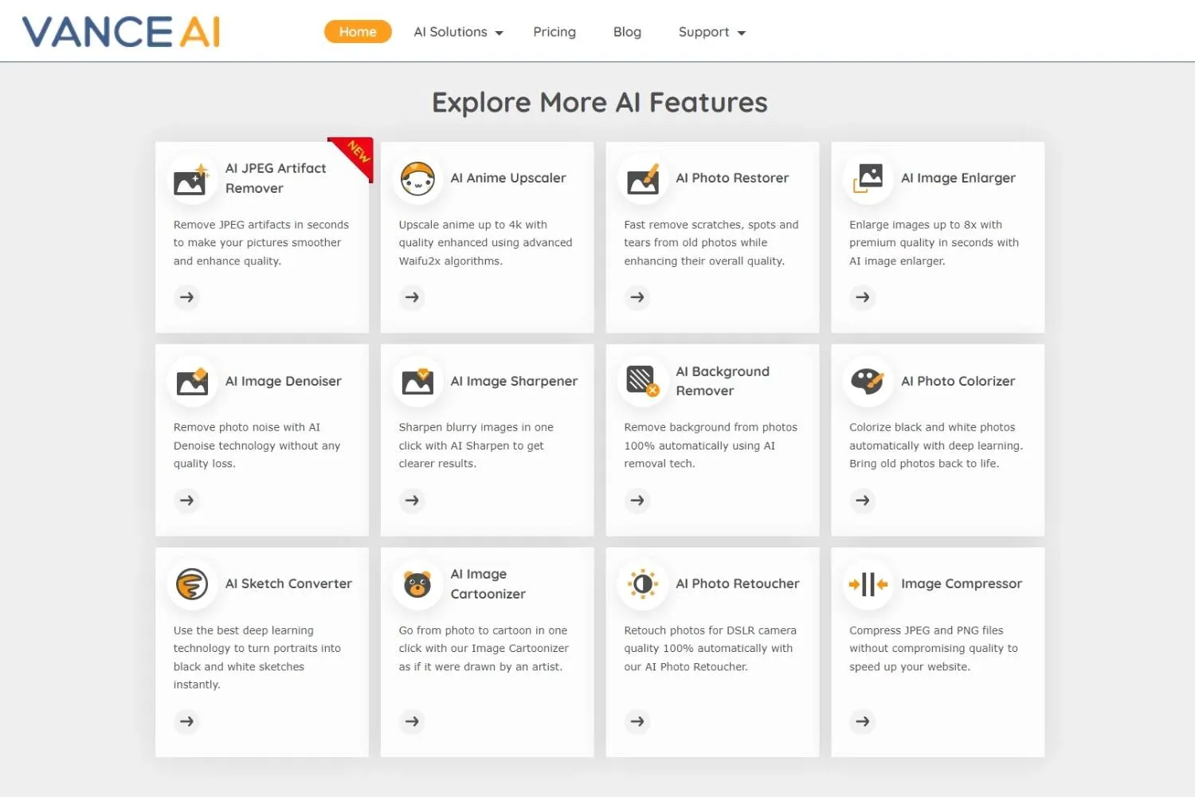
Task: Click the AI JPEG Artifact Remover icon
Action: [191, 179]
